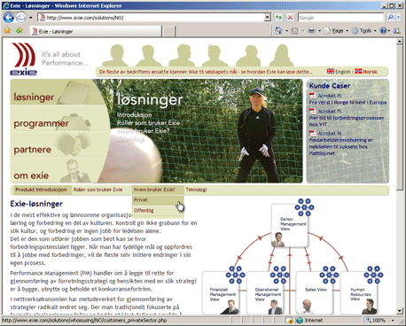Choose Privat from the dropdown menu

point(158,200)
